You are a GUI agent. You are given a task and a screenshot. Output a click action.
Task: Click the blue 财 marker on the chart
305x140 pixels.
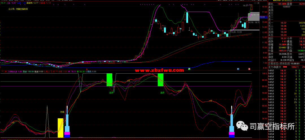tap(238, 69)
